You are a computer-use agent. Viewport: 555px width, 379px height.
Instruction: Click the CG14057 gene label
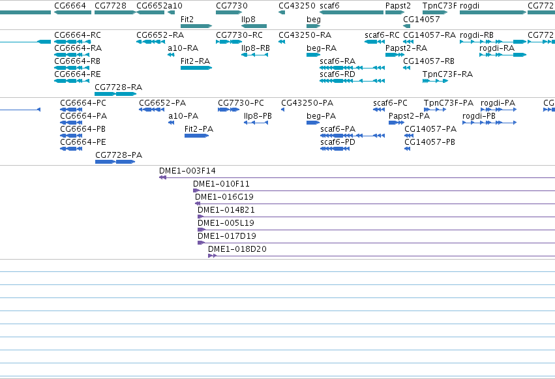pos(421,20)
